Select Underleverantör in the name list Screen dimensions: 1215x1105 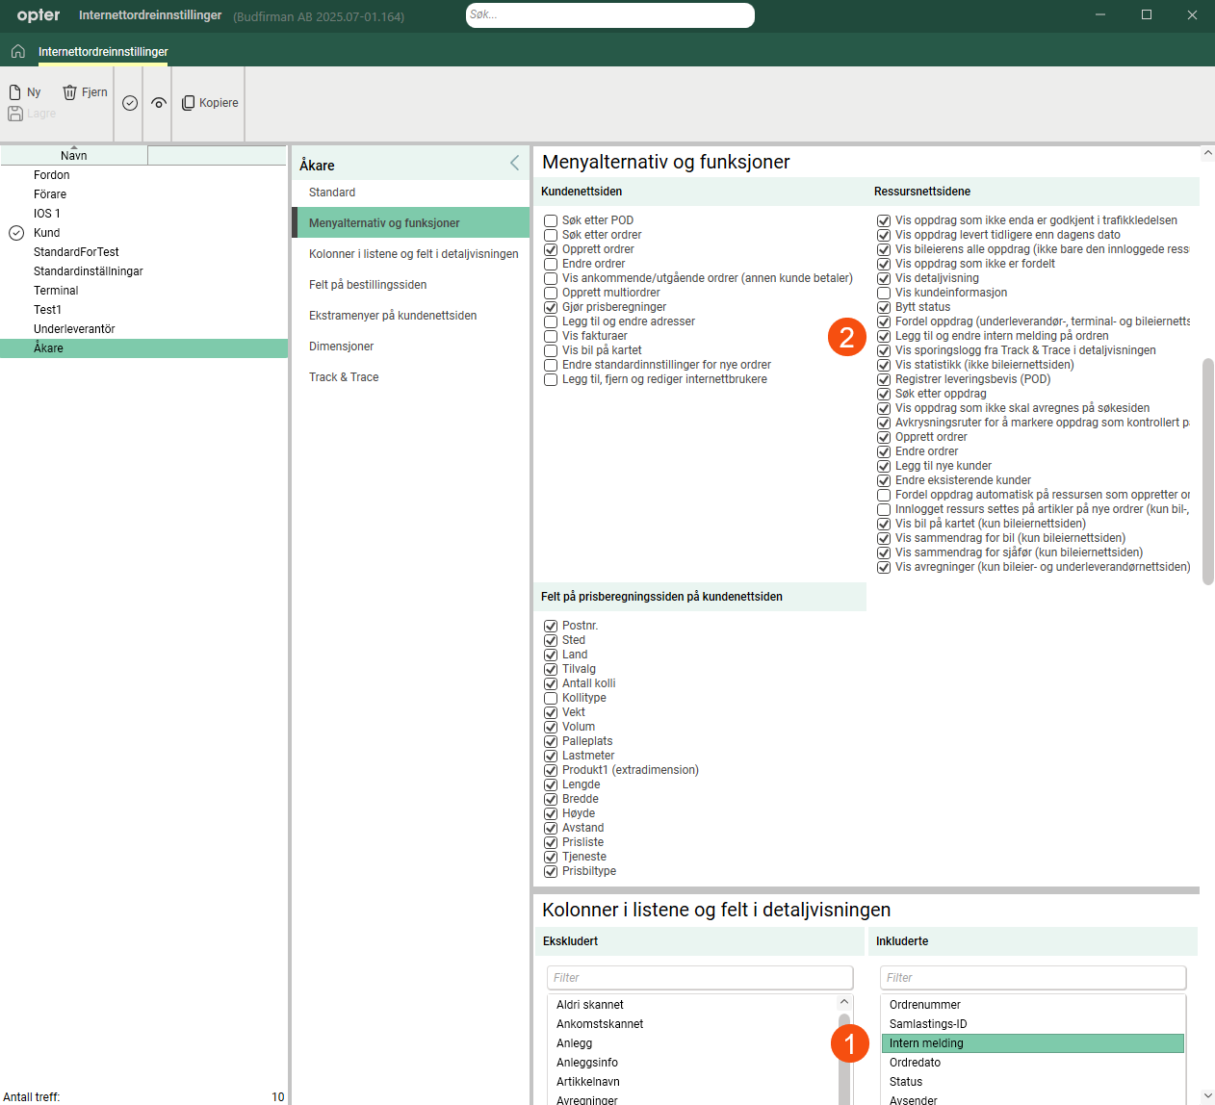click(x=74, y=329)
